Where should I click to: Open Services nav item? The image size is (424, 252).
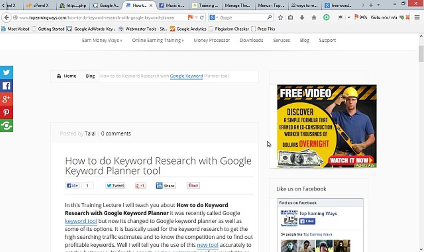(x=282, y=40)
